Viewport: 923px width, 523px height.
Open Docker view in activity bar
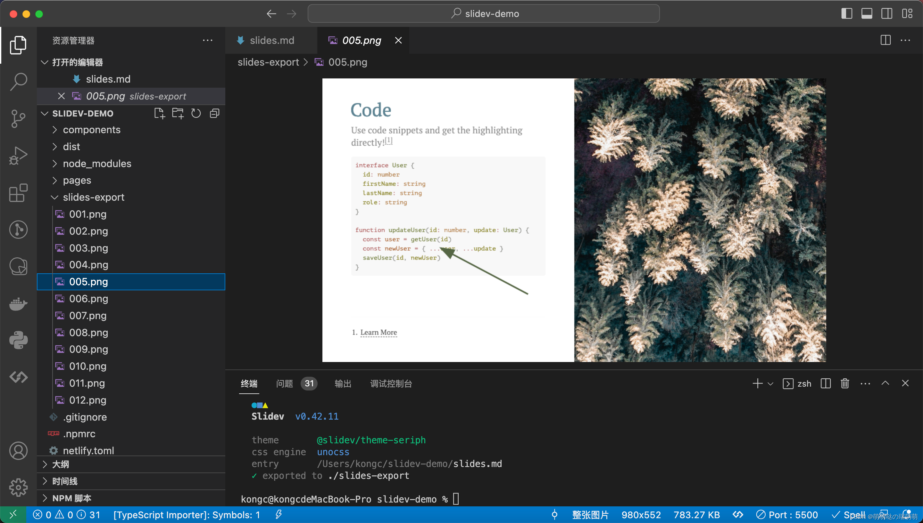click(18, 304)
